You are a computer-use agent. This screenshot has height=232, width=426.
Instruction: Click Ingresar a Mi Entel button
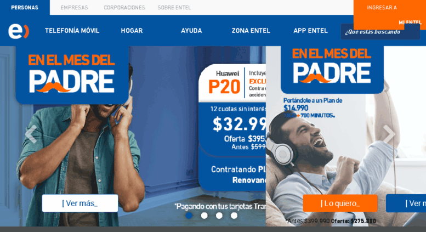coord(390,14)
